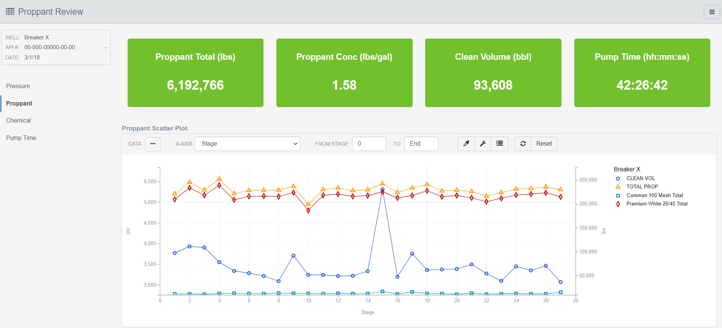This screenshot has width=722, height=328.
Task: Open the hamburger menu in the header
Action: pos(712,12)
